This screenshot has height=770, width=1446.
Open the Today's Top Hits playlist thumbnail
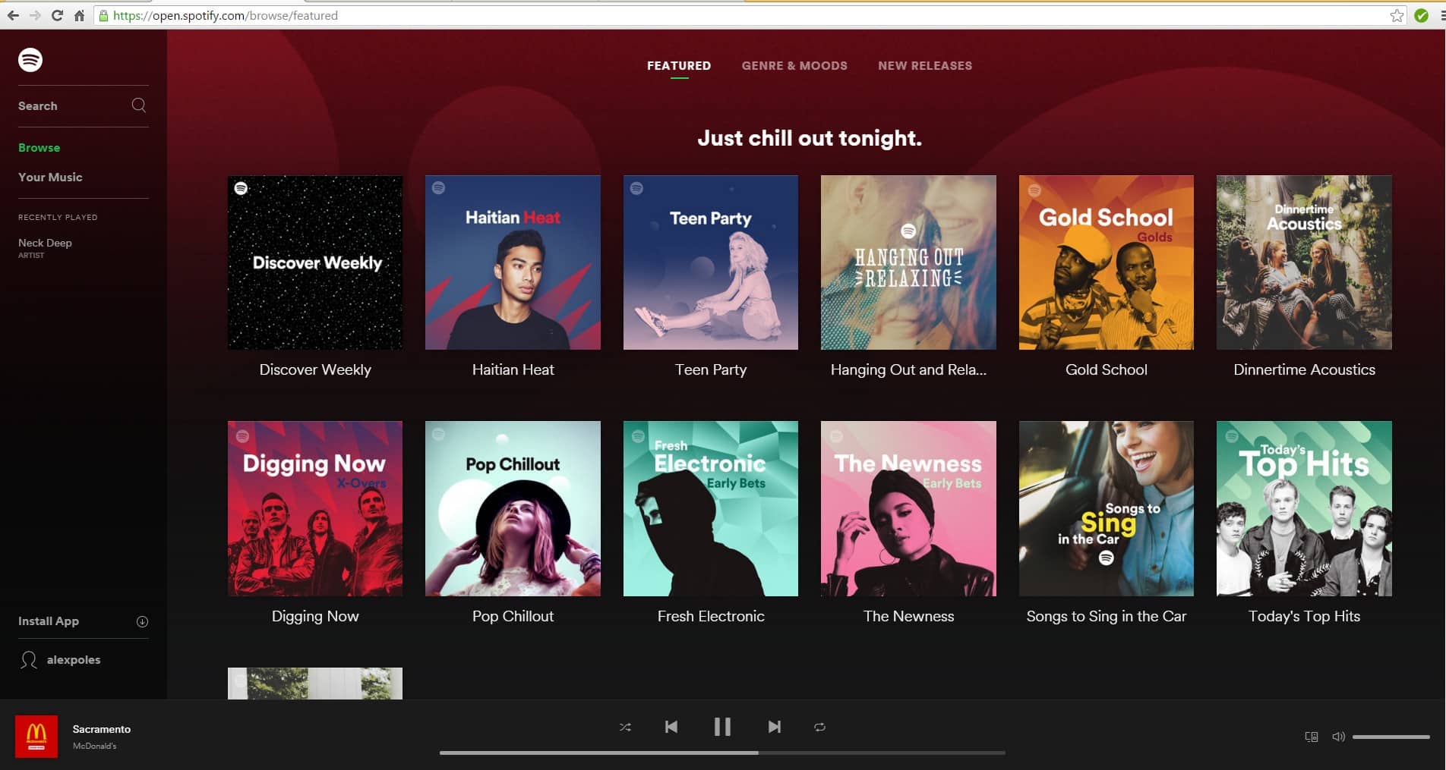pyautogui.click(x=1304, y=508)
